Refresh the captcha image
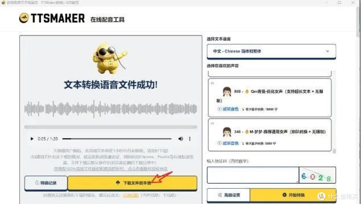The height and width of the screenshot is (204, 361). (318, 175)
